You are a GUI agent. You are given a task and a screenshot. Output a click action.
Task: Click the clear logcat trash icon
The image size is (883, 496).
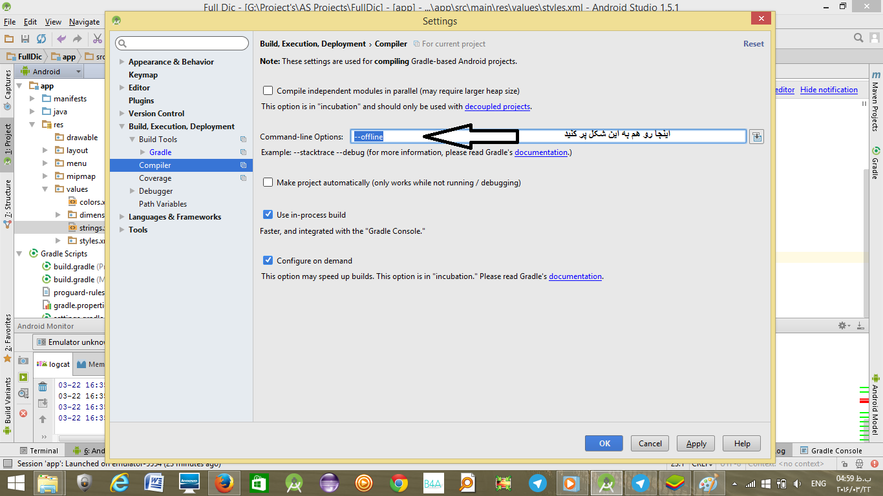43,387
